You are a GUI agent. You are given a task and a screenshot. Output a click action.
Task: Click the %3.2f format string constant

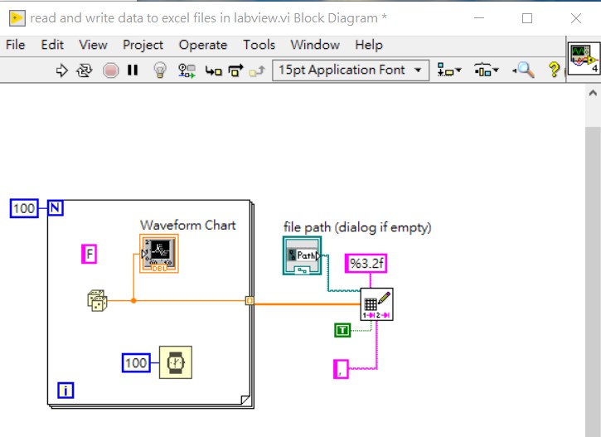click(x=367, y=264)
